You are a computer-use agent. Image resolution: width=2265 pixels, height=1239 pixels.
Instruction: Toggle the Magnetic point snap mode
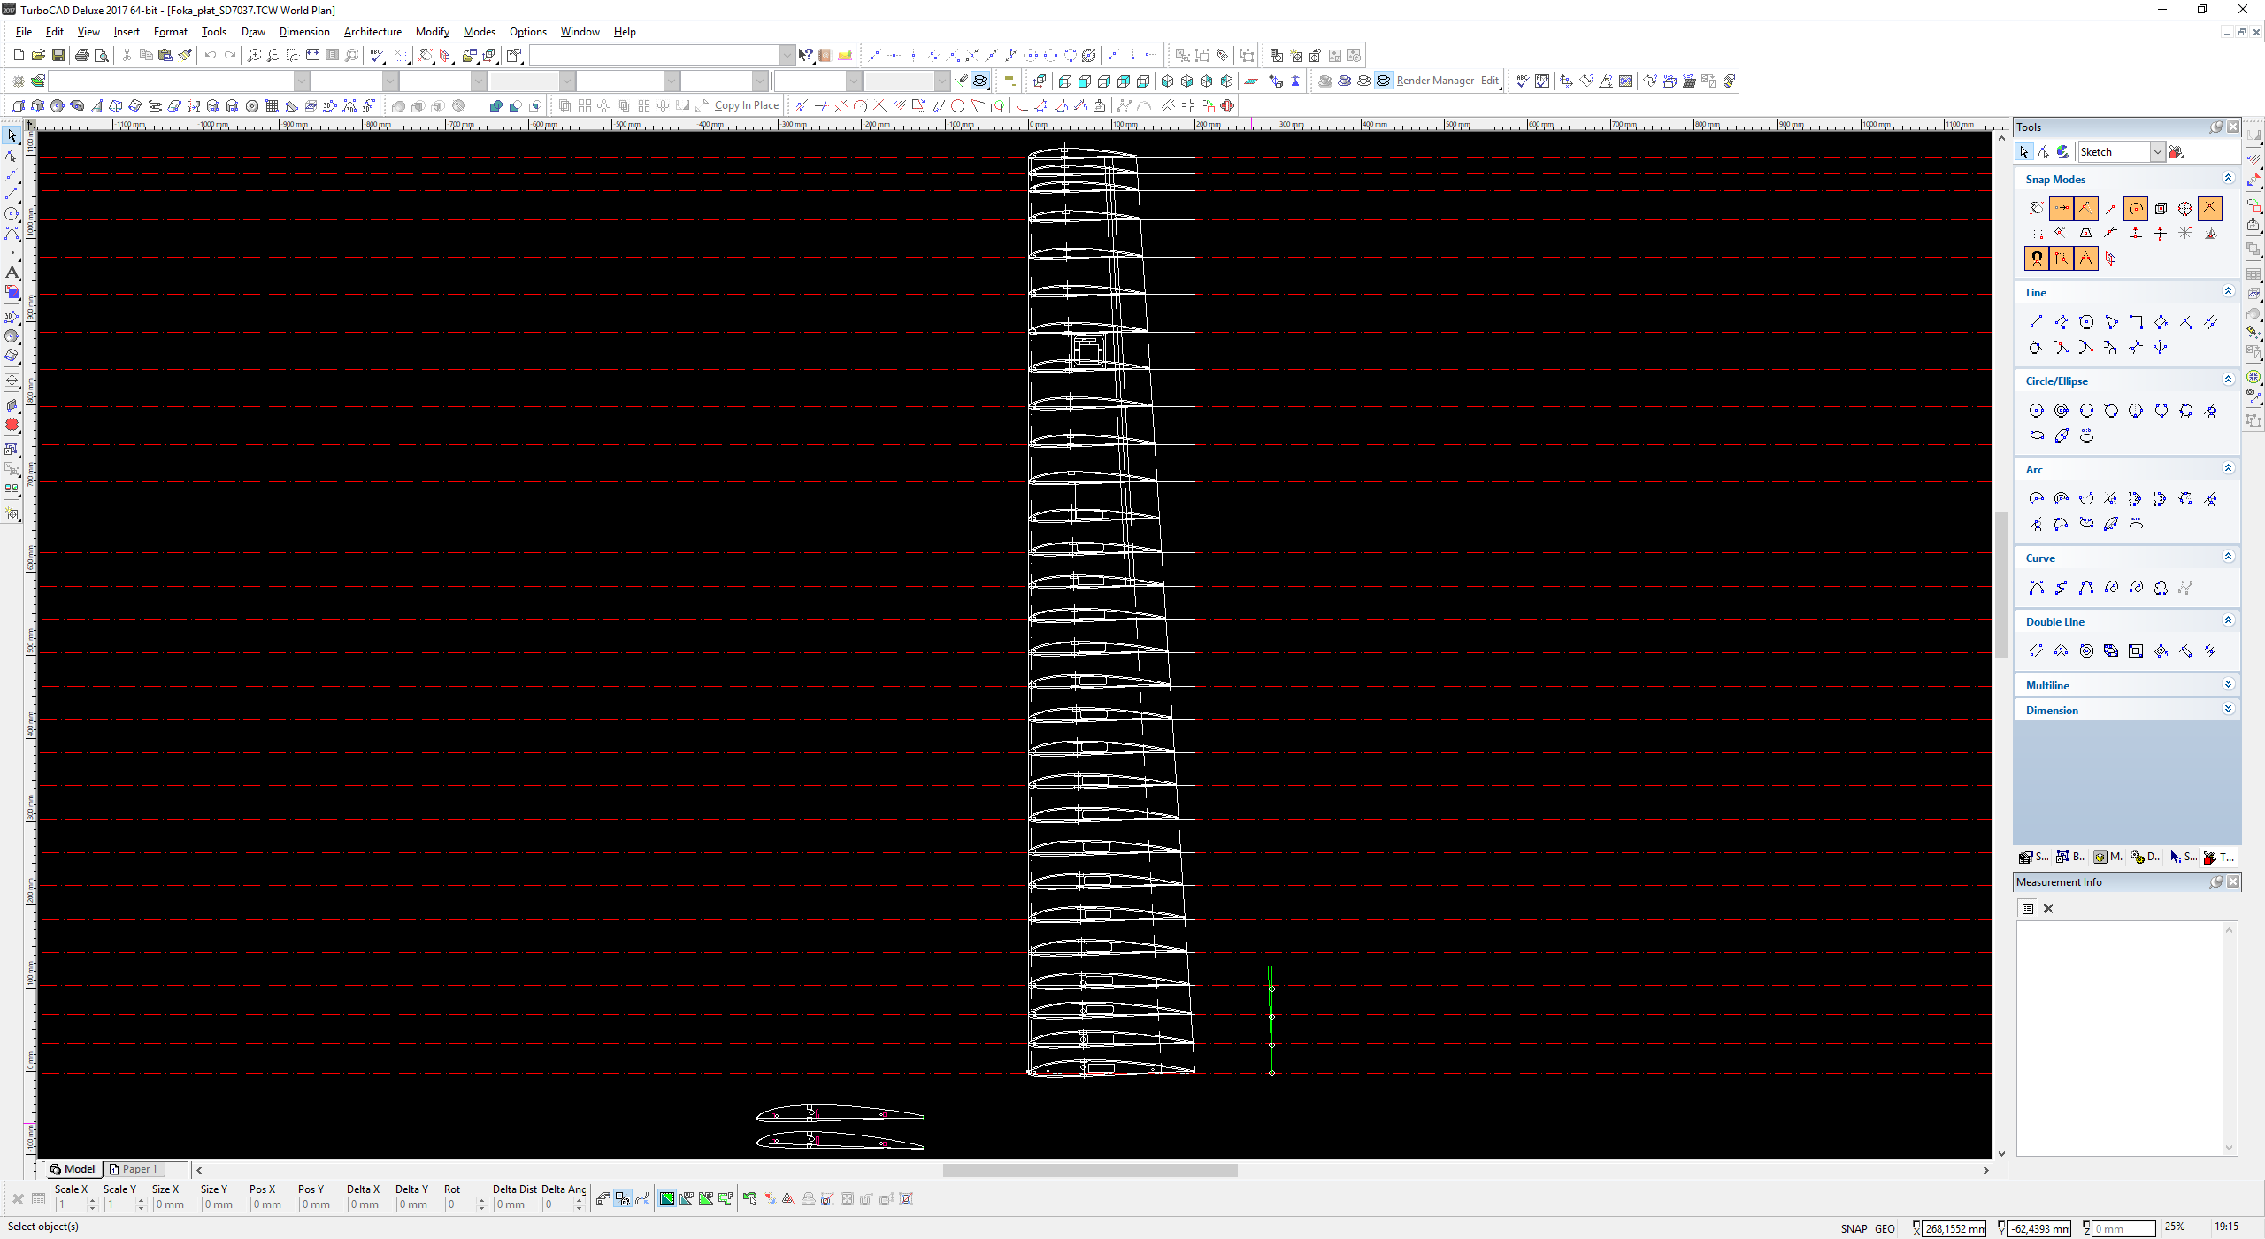[2037, 258]
